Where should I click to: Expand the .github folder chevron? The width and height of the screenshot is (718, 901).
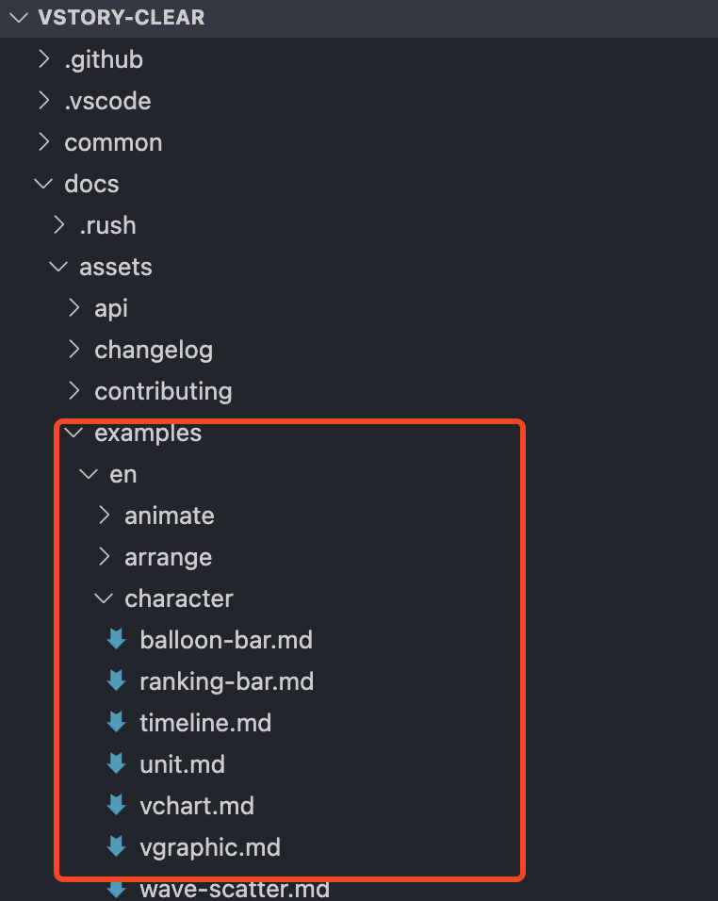[x=43, y=59]
